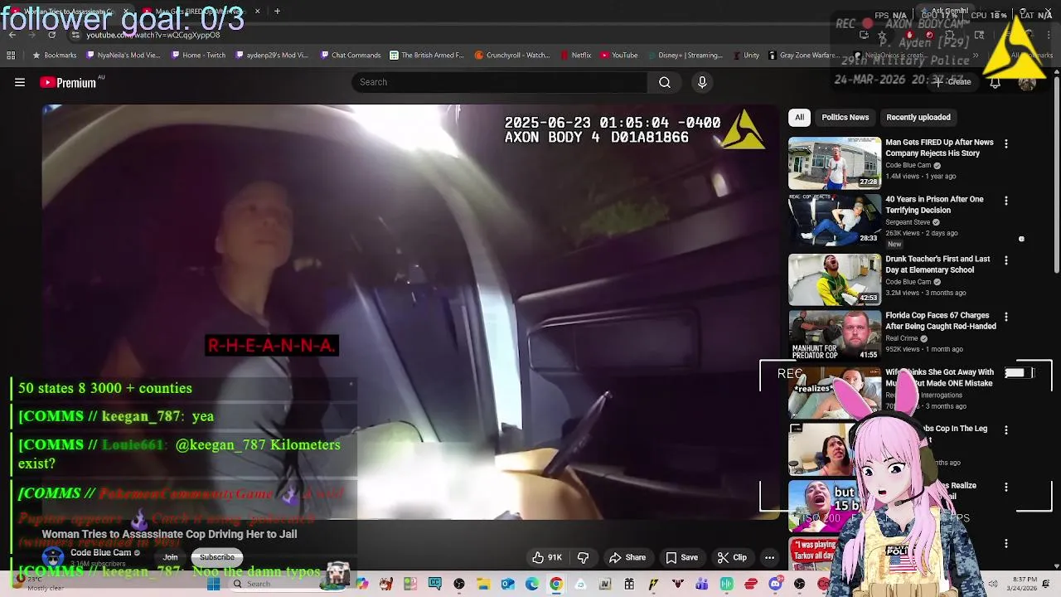Open options for 40 Years in Prison video
1061x597 pixels.
[1006, 201]
